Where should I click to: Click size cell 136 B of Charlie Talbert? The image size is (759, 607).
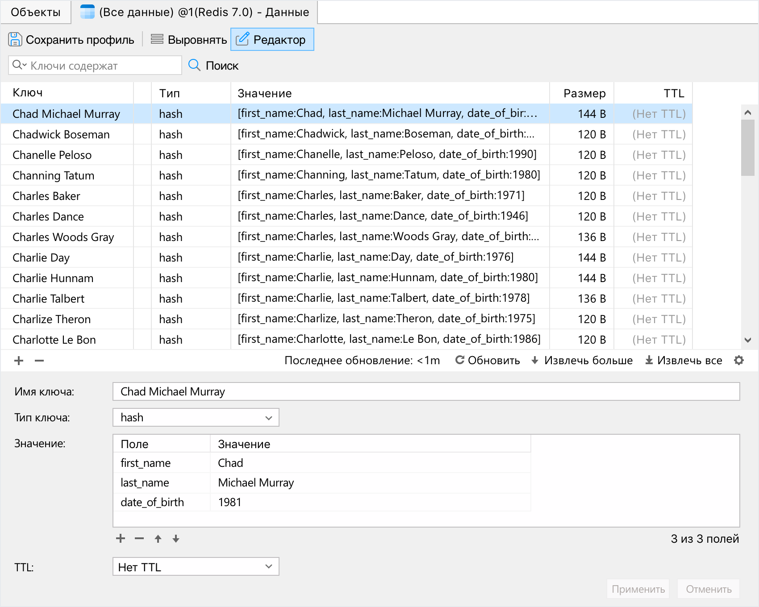[582, 299]
